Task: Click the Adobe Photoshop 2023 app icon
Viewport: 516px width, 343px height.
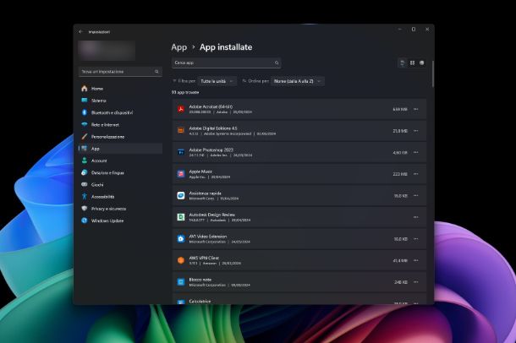Action: [181, 152]
